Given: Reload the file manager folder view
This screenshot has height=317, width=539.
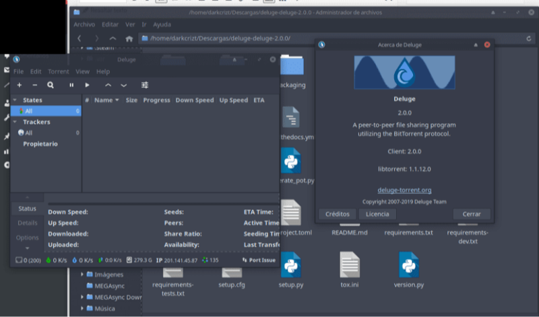Looking at the screenshot, I should (x=529, y=38).
